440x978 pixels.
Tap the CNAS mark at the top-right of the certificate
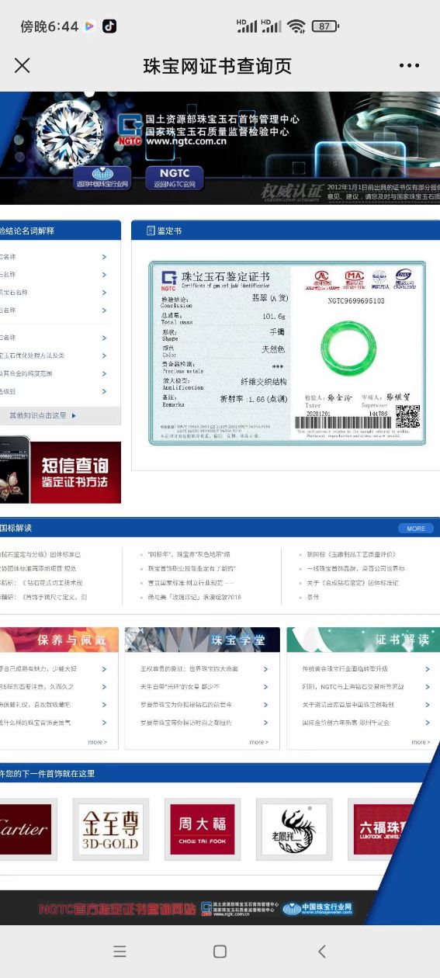pos(404,279)
